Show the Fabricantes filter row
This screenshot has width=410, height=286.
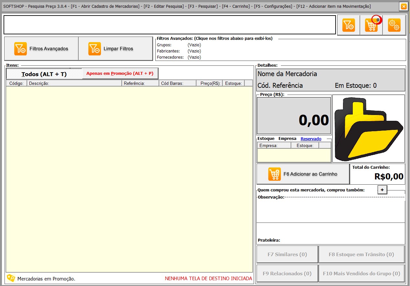click(x=179, y=51)
